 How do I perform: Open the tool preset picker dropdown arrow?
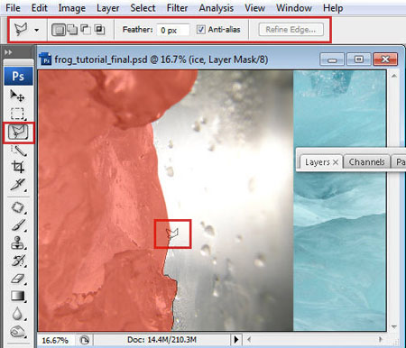click(x=37, y=30)
